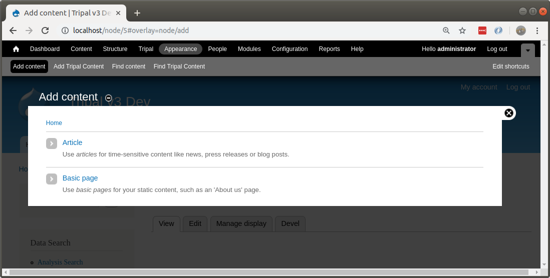Reload the page with browser refresh icon
Viewport: 550px width, 278px height.
[x=45, y=30]
